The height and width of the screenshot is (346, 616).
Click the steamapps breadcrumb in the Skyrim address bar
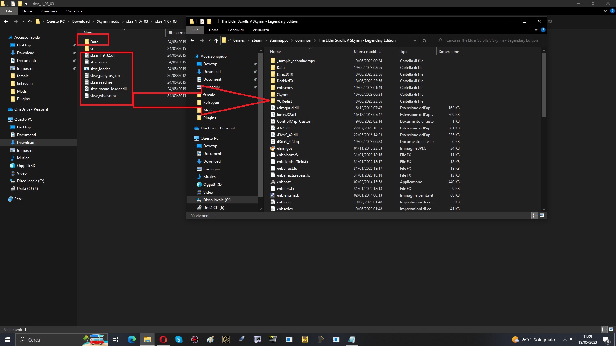279,40
